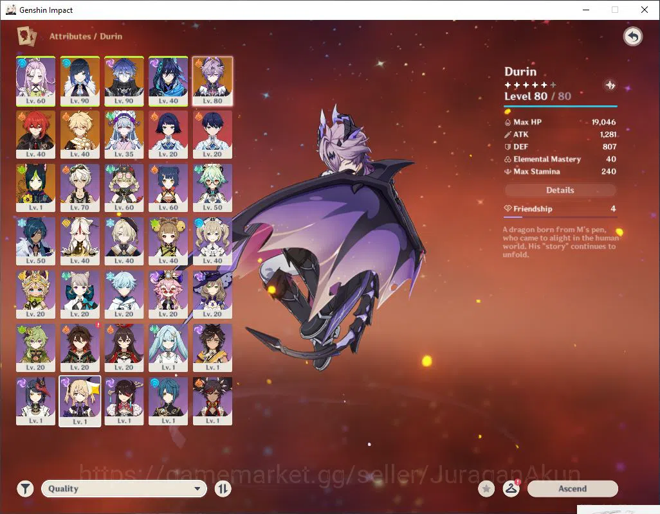660x514 pixels.
Task: Select Beidou at Lv. 1
Action: (124, 402)
